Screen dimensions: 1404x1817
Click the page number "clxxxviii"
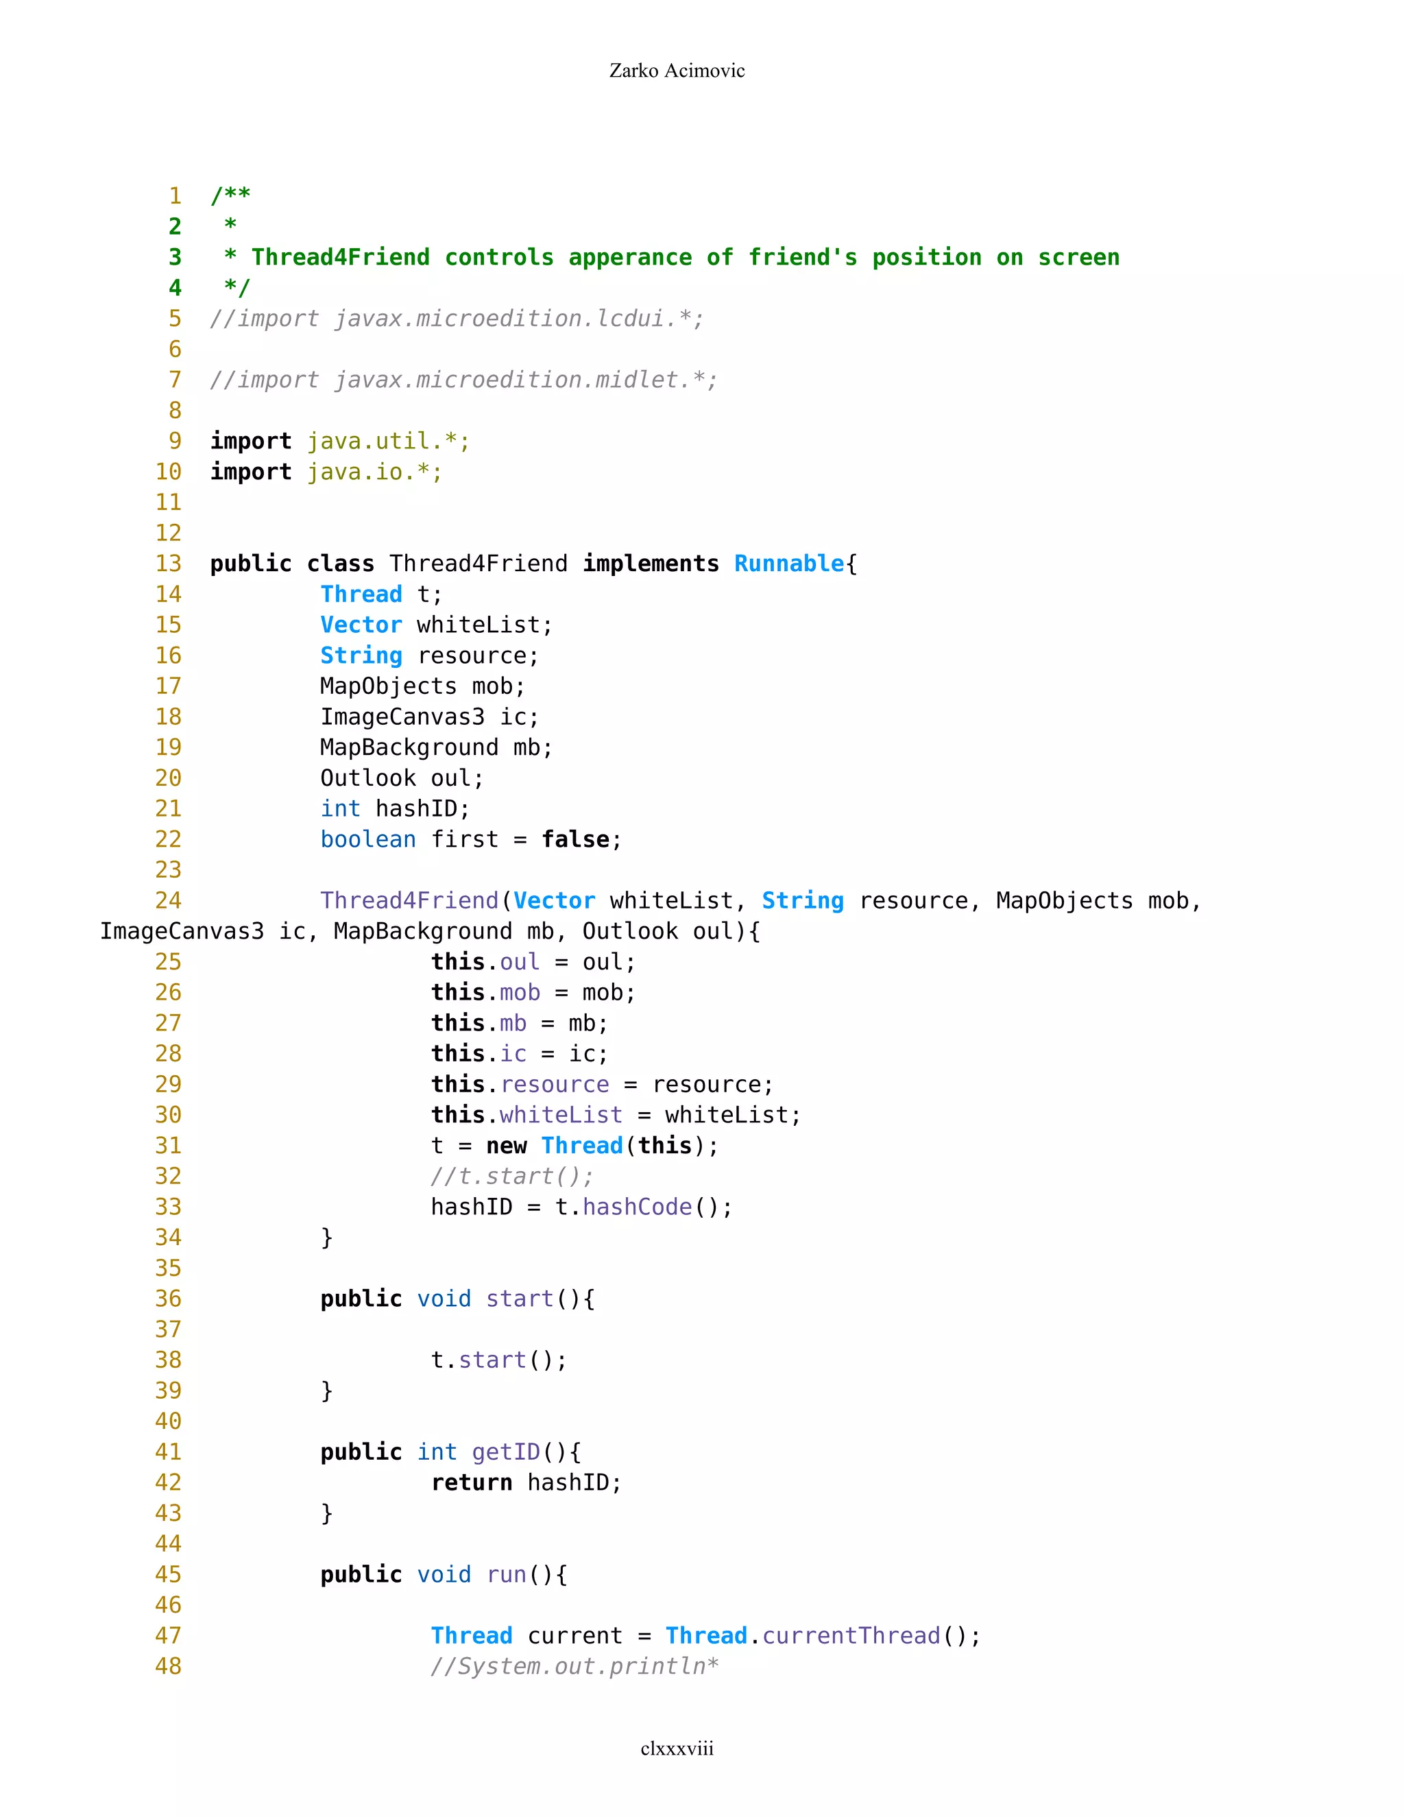click(x=677, y=1748)
